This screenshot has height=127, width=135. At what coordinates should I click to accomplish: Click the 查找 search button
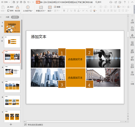click(98, 2)
